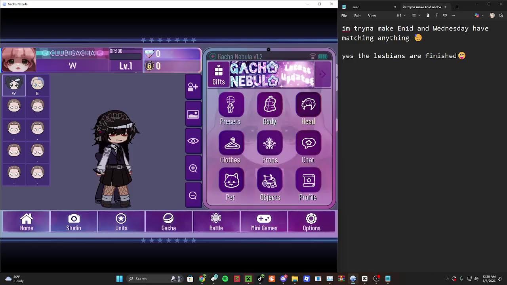507x285 pixels.
Task: Select character slot W
Action: [x=14, y=85]
